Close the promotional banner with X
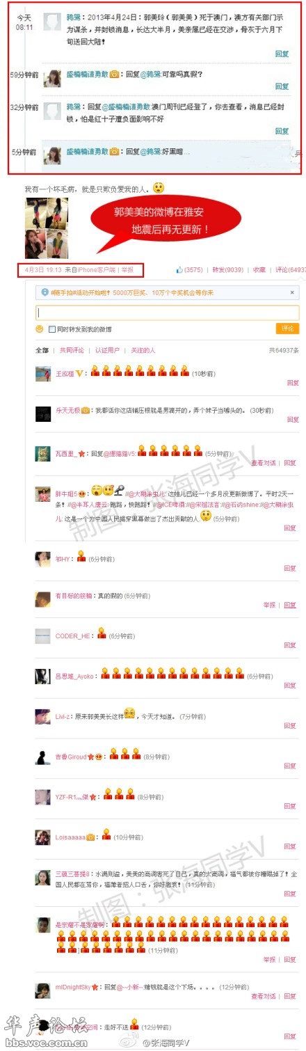This screenshot has height=1051, width=306. 293,292
